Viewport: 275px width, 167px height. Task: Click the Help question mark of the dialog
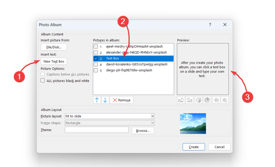[210, 24]
